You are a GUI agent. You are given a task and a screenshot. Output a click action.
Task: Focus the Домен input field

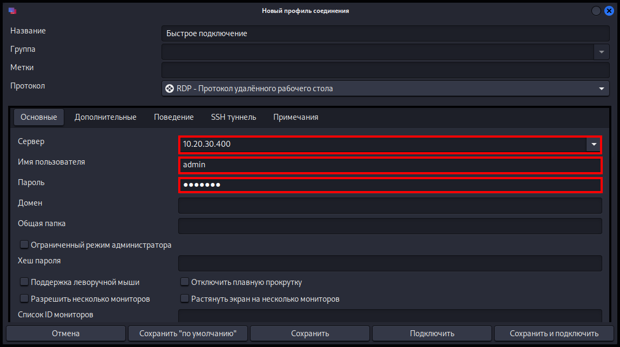pyautogui.click(x=390, y=206)
